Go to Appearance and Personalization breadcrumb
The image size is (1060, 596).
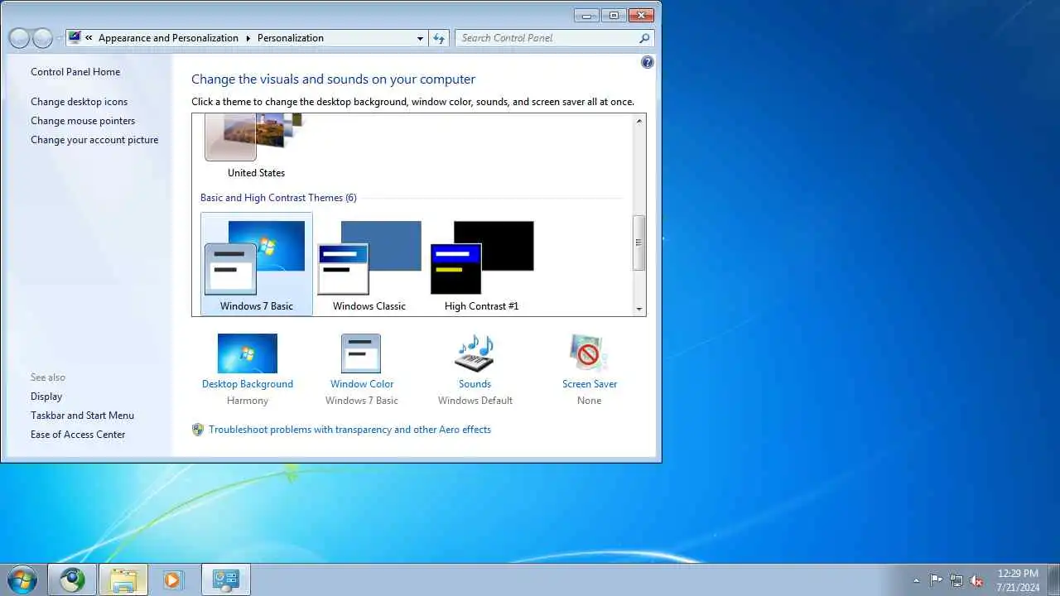(x=168, y=38)
